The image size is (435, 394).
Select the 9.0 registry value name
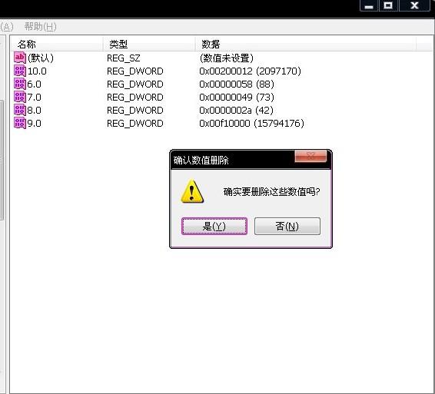(x=34, y=123)
